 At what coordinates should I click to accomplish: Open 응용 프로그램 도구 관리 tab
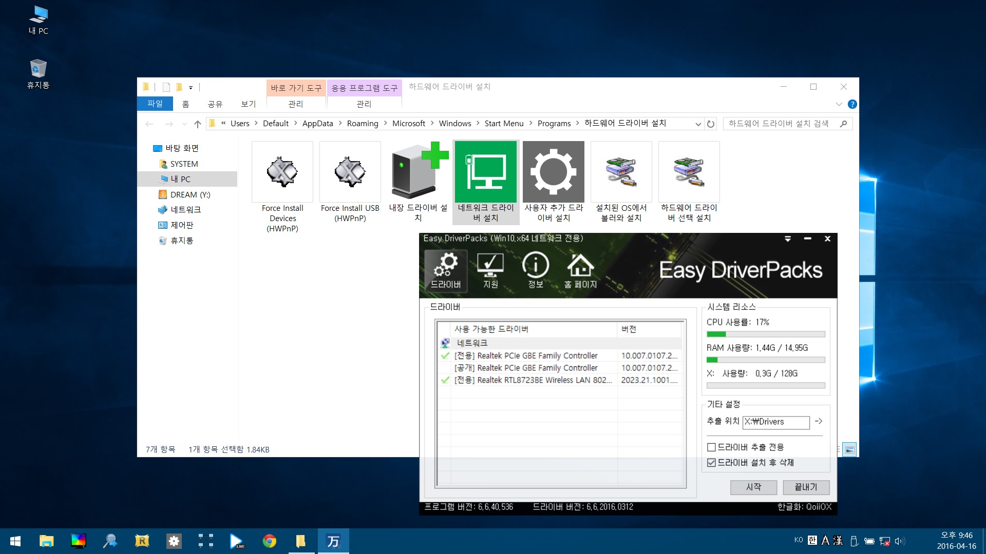[364, 104]
